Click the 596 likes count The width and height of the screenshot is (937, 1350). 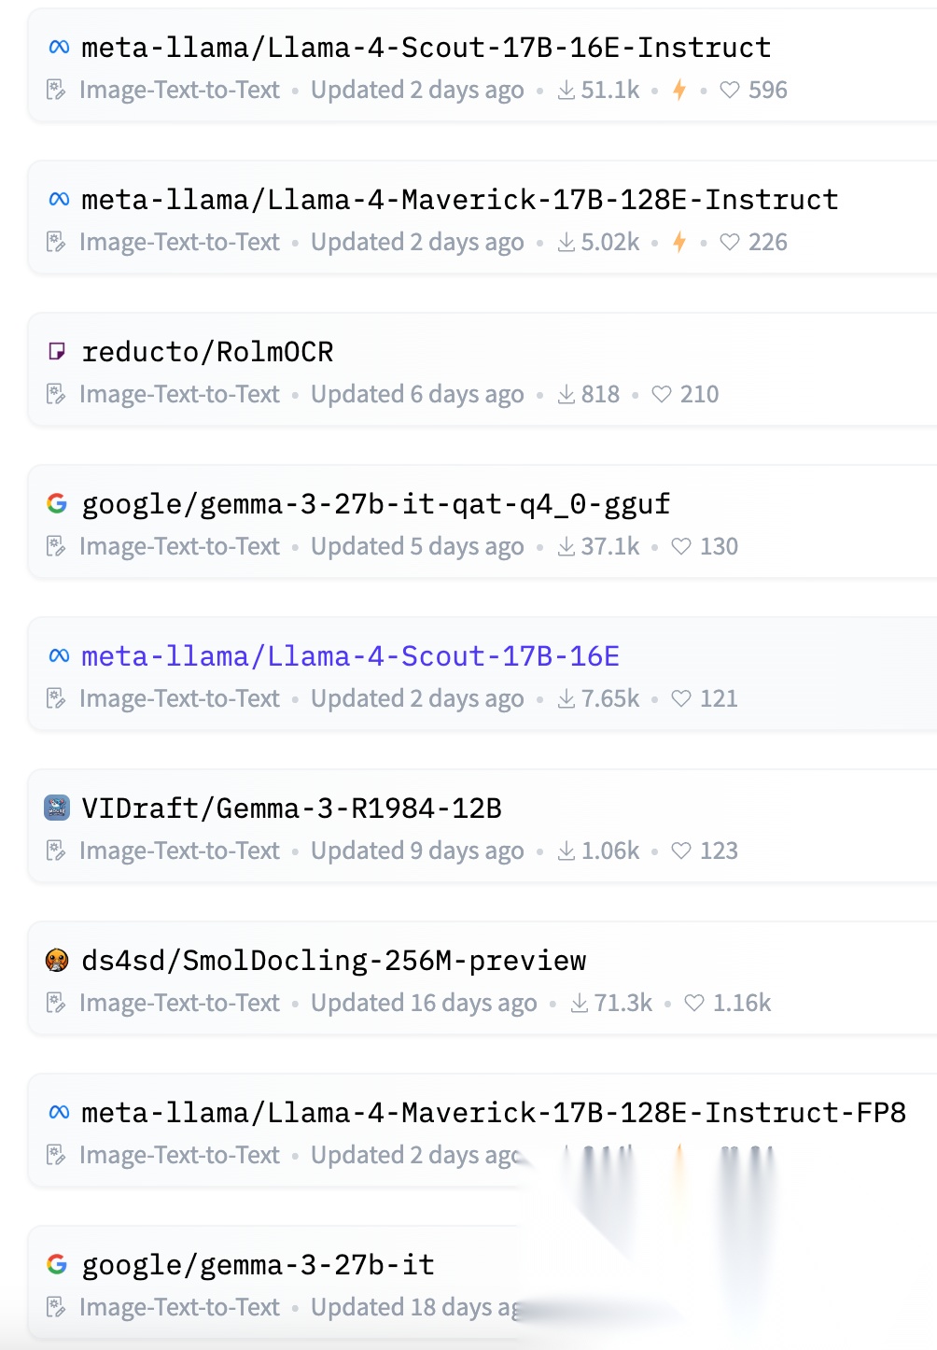tap(768, 91)
